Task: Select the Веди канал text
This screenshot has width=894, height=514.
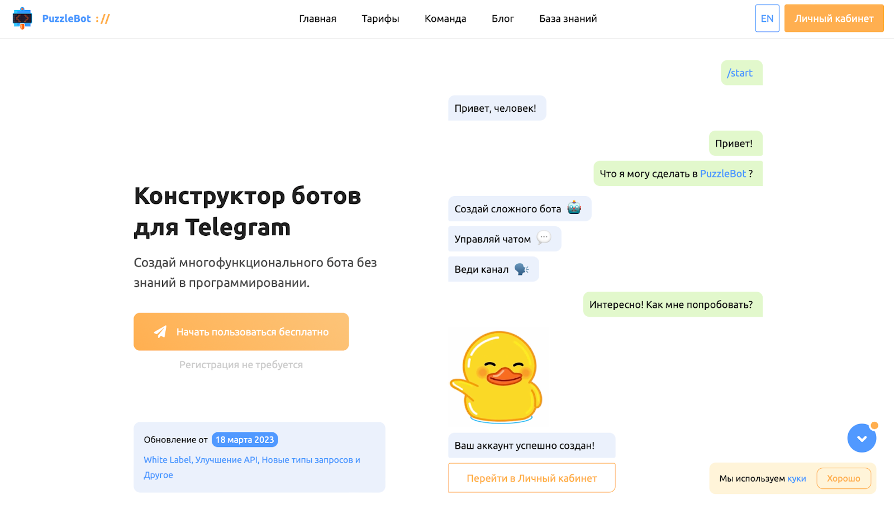Action: [x=481, y=269]
